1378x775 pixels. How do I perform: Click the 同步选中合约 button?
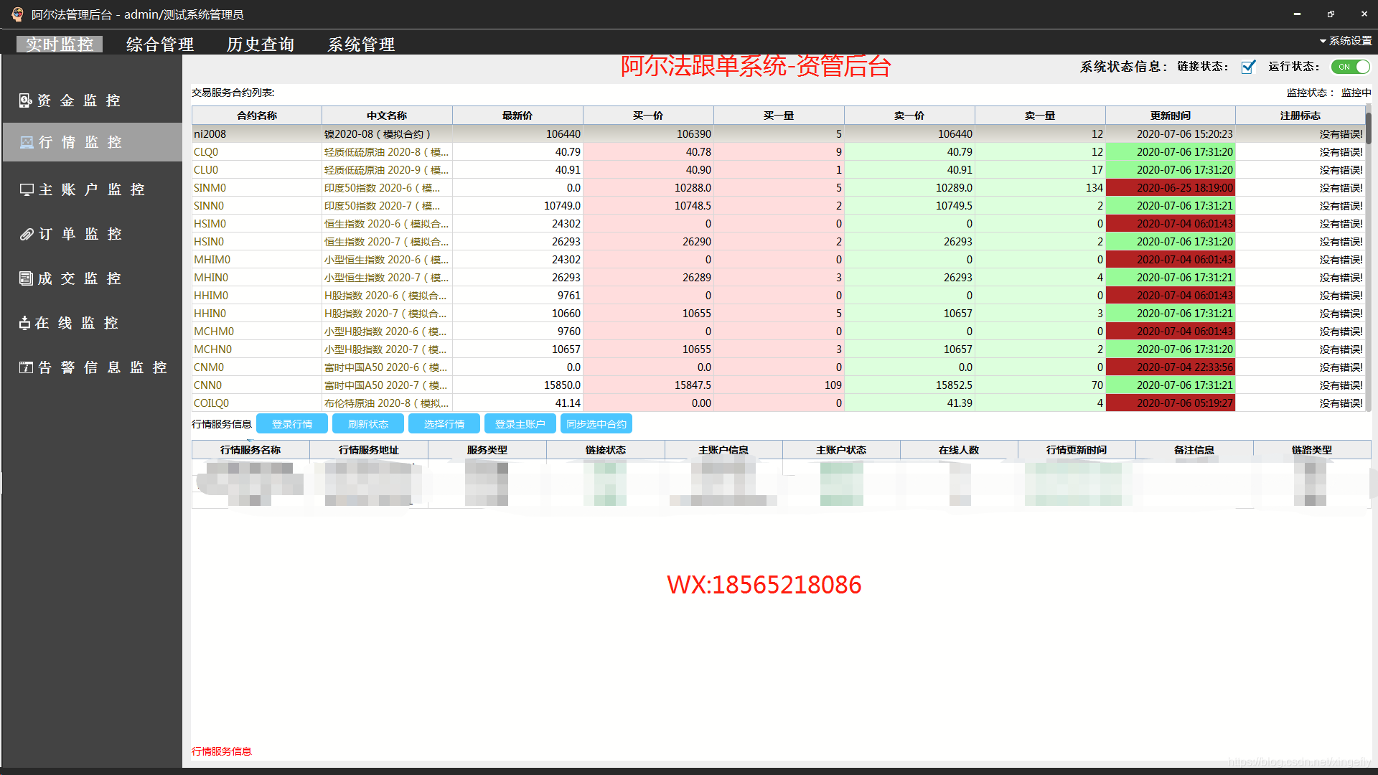[x=596, y=424]
